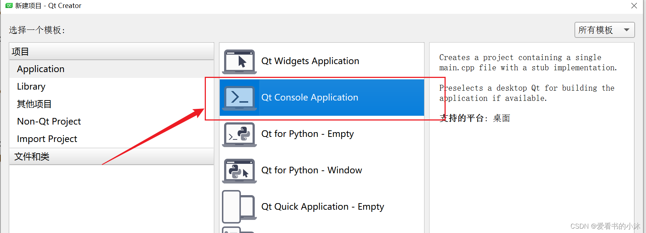This screenshot has height=233, width=646.
Task: Choose the Qt Console Application label
Action: 310,97
